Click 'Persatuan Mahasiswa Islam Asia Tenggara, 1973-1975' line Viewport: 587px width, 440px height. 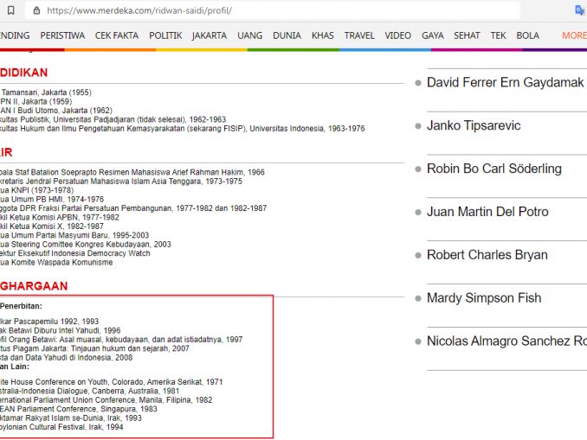(x=121, y=181)
